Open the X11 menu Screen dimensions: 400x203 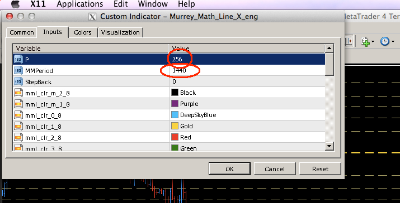click(37, 4)
